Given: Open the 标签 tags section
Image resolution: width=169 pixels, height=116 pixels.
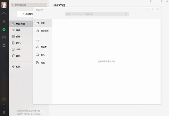Looking at the screenshot, I should pos(18,67).
